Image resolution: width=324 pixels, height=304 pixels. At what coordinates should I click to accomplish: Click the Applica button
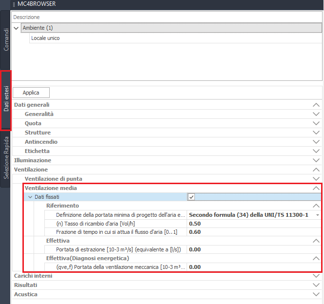31,93
